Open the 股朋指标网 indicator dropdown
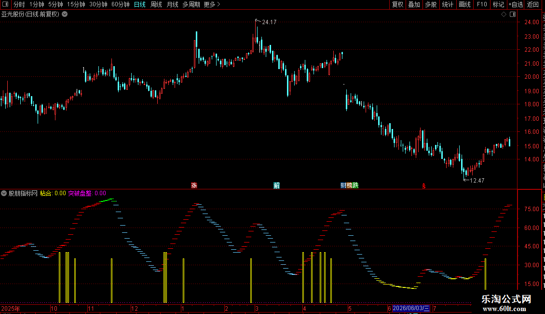This screenshot has height=314, width=545. click(4, 193)
